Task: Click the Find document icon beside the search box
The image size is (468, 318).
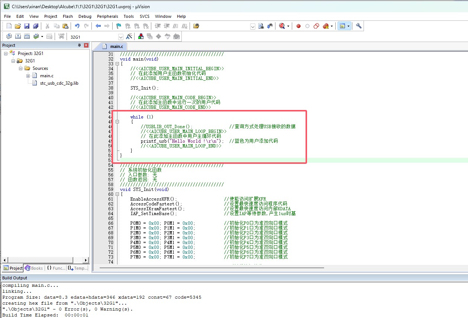Action: coord(261,26)
